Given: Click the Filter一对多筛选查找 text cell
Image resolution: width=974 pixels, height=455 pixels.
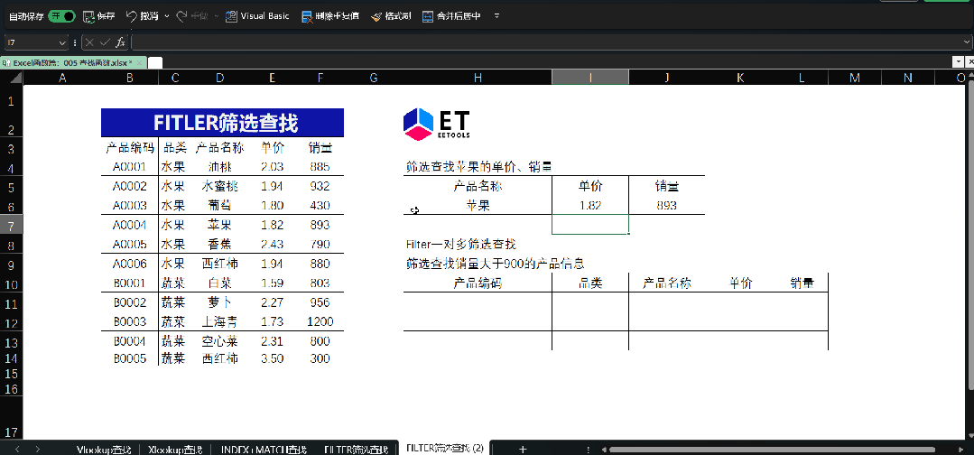Looking at the screenshot, I should pos(461,245).
